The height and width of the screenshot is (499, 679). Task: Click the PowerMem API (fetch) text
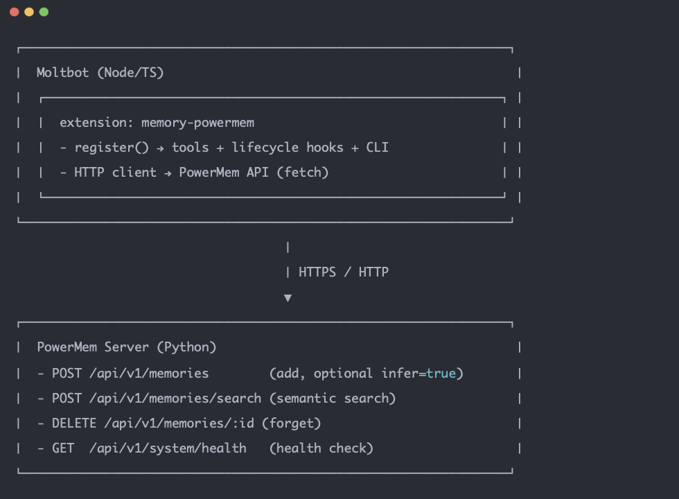(254, 173)
